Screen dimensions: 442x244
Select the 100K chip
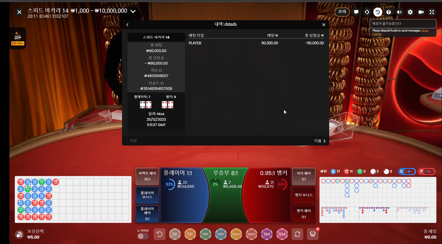[236, 234]
